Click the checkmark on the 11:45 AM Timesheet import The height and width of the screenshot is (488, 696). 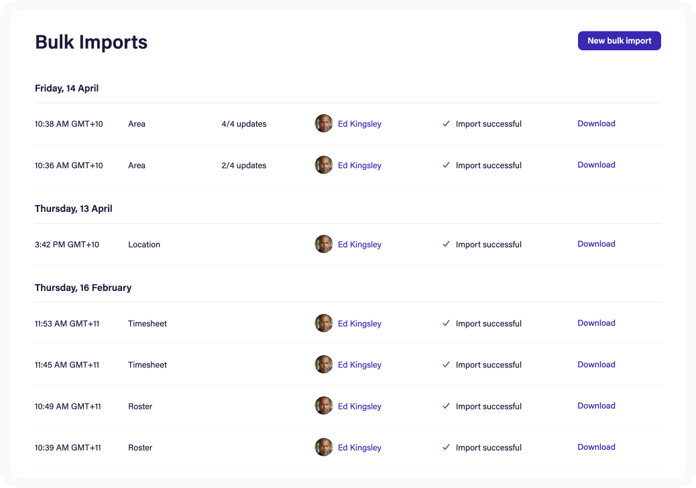coord(447,365)
